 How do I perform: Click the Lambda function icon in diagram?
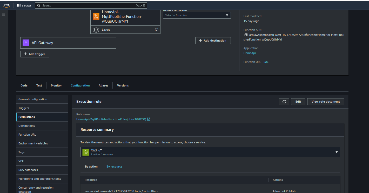[96, 17]
